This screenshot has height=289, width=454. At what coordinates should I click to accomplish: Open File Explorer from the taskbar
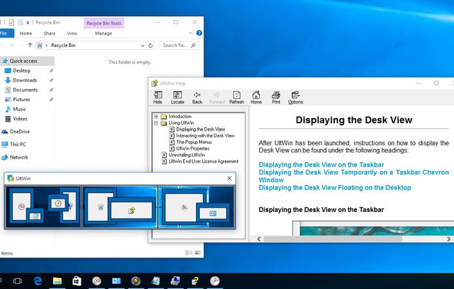57,281
